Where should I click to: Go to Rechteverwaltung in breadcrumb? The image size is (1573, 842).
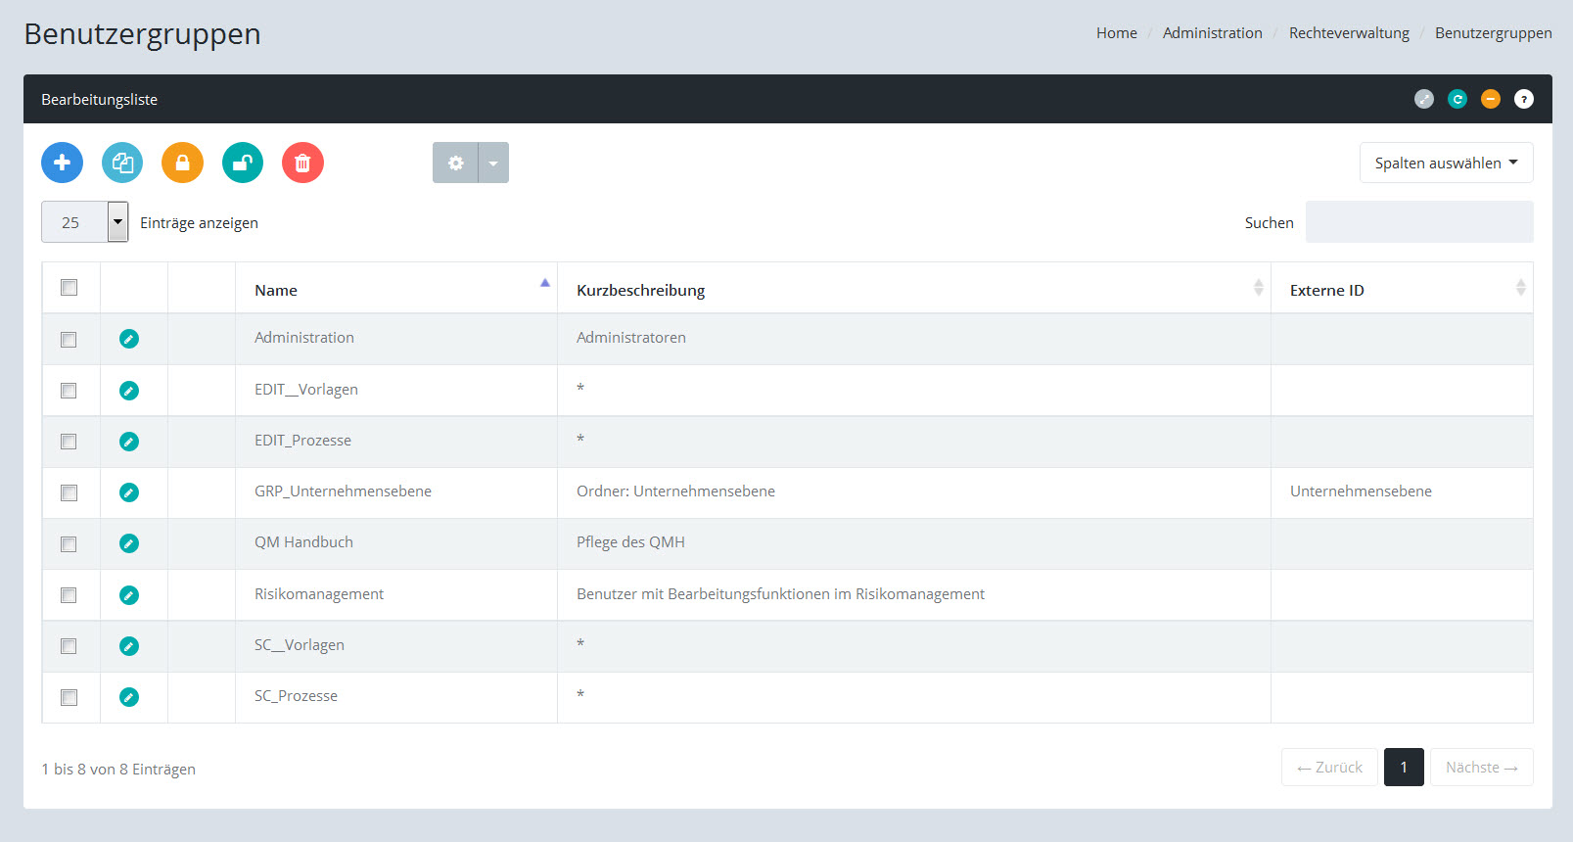(x=1349, y=33)
